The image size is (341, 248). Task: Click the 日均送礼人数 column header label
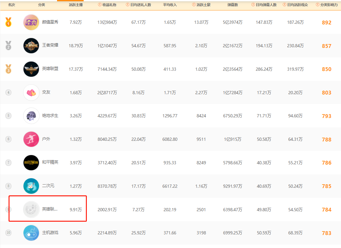coord(141,5)
